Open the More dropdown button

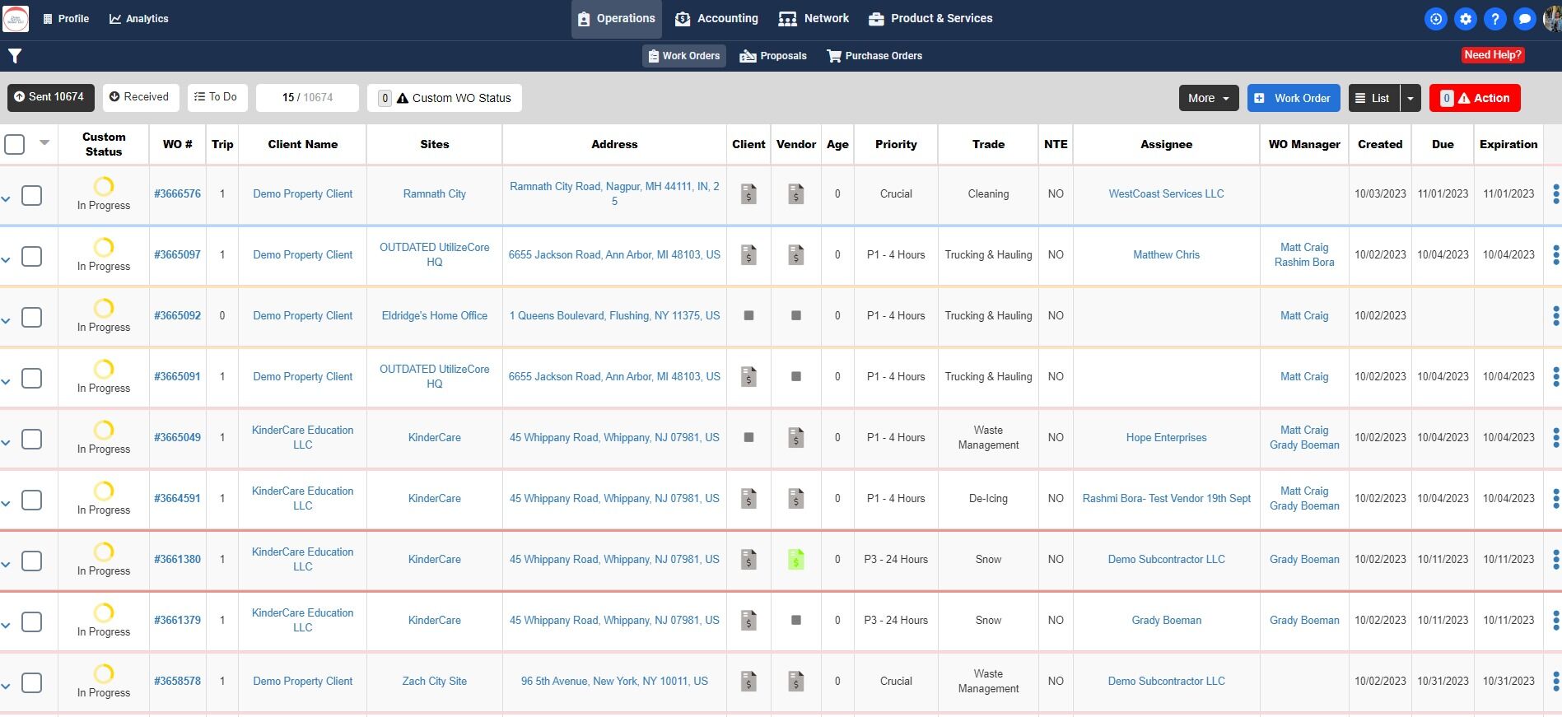pos(1208,98)
